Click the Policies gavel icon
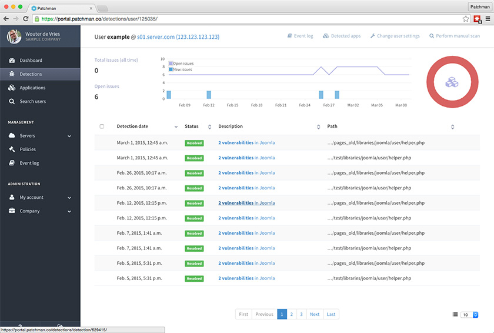 click(12, 149)
